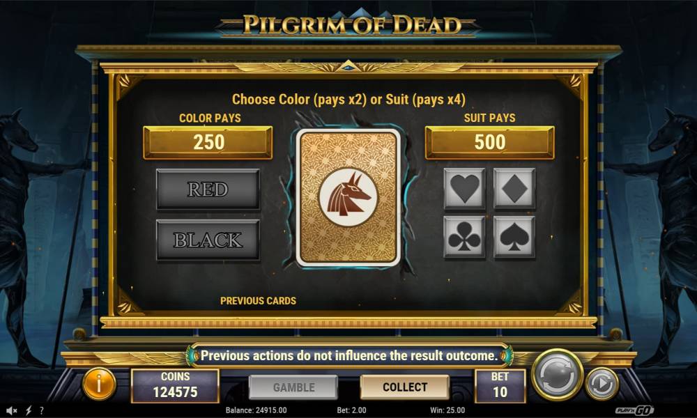Click the Play'n GO logo
Image resolution: width=697 pixels, height=418 pixels.
tap(634, 410)
